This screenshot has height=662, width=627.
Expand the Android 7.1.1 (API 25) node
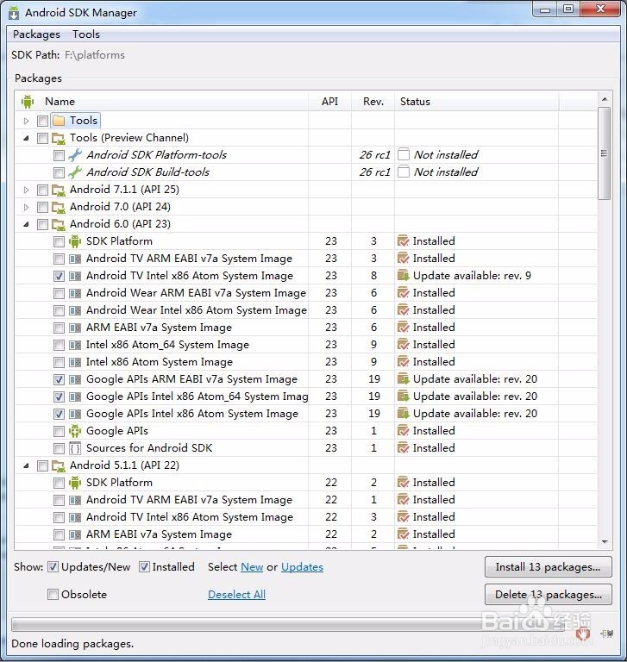[26, 190]
